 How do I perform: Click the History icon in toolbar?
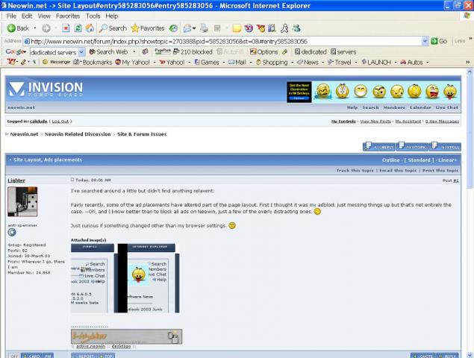pyautogui.click(x=173, y=28)
